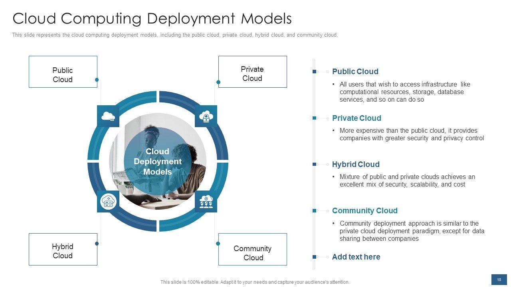Click the public cloud icon on ring
The height and width of the screenshot is (287, 511).
coord(108,116)
